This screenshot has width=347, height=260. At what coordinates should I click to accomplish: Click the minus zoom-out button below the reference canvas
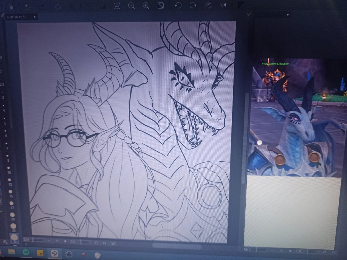pos(273,250)
